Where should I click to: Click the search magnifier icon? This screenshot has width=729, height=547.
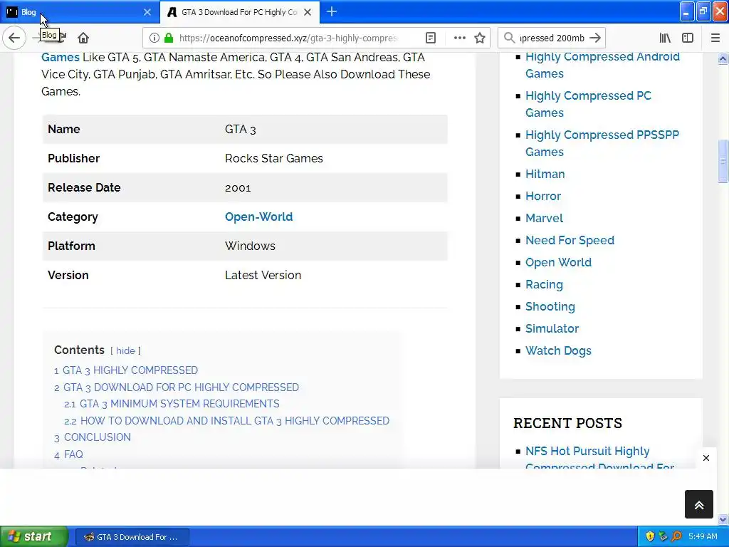pyautogui.click(x=510, y=38)
